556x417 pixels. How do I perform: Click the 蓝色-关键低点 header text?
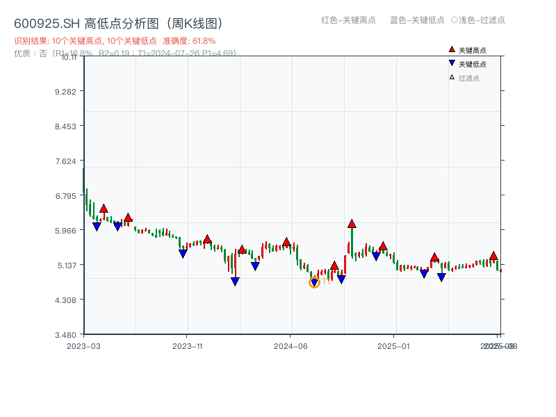(x=417, y=20)
